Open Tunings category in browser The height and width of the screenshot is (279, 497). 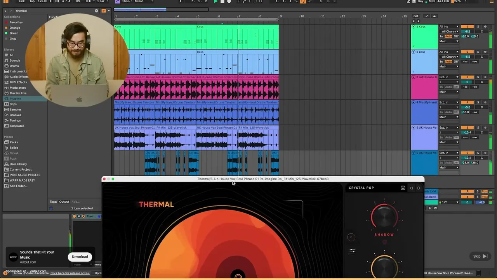tap(15, 121)
